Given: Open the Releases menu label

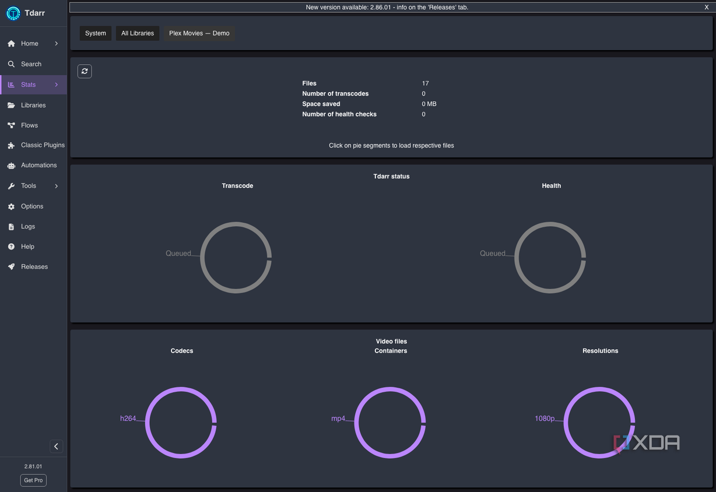Looking at the screenshot, I should click(34, 267).
